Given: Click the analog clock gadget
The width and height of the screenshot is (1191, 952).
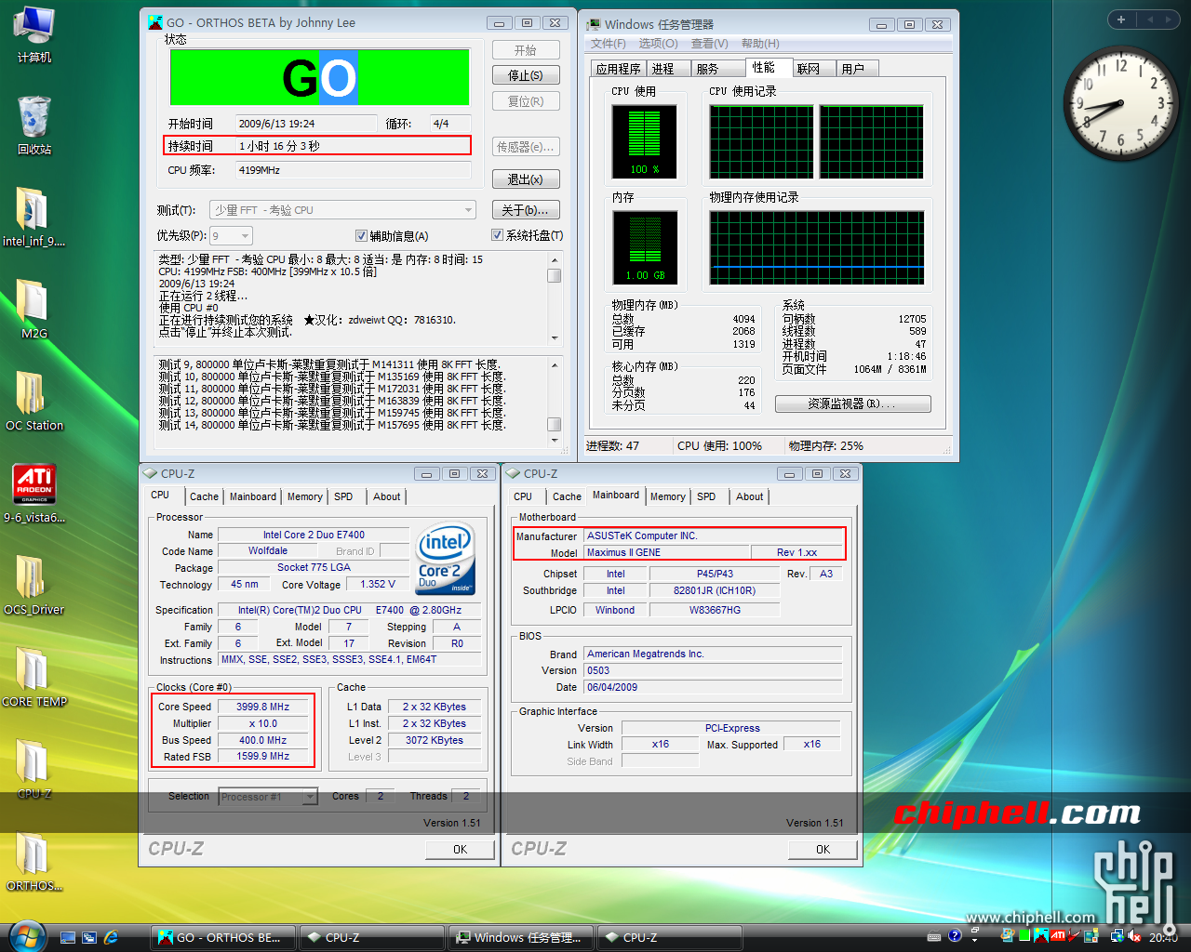Looking at the screenshot, I should [x=1121, y=104].
